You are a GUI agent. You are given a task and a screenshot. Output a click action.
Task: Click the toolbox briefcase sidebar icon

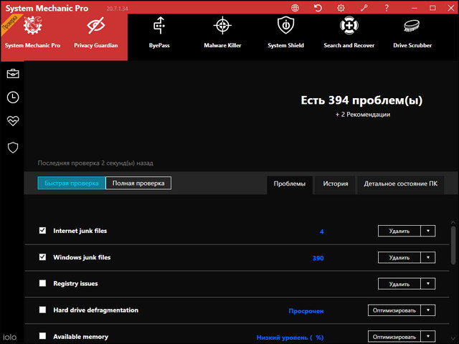(13, 74)
